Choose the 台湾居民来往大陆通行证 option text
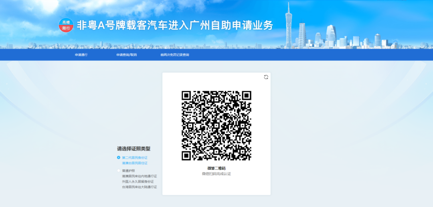This screenshot has height=207, width=433. 139,187
